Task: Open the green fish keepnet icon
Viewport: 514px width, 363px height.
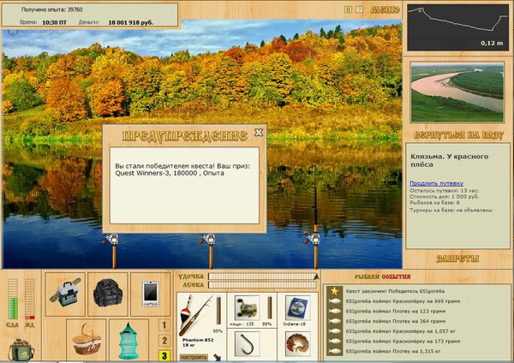Action: click(128, 340)
